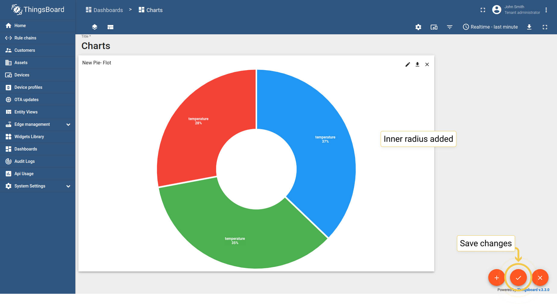The height and width of the screenshot is (304, 557).
Task: Click the Thingsboard v.3.3.0 link
Action: click(533, 290)
